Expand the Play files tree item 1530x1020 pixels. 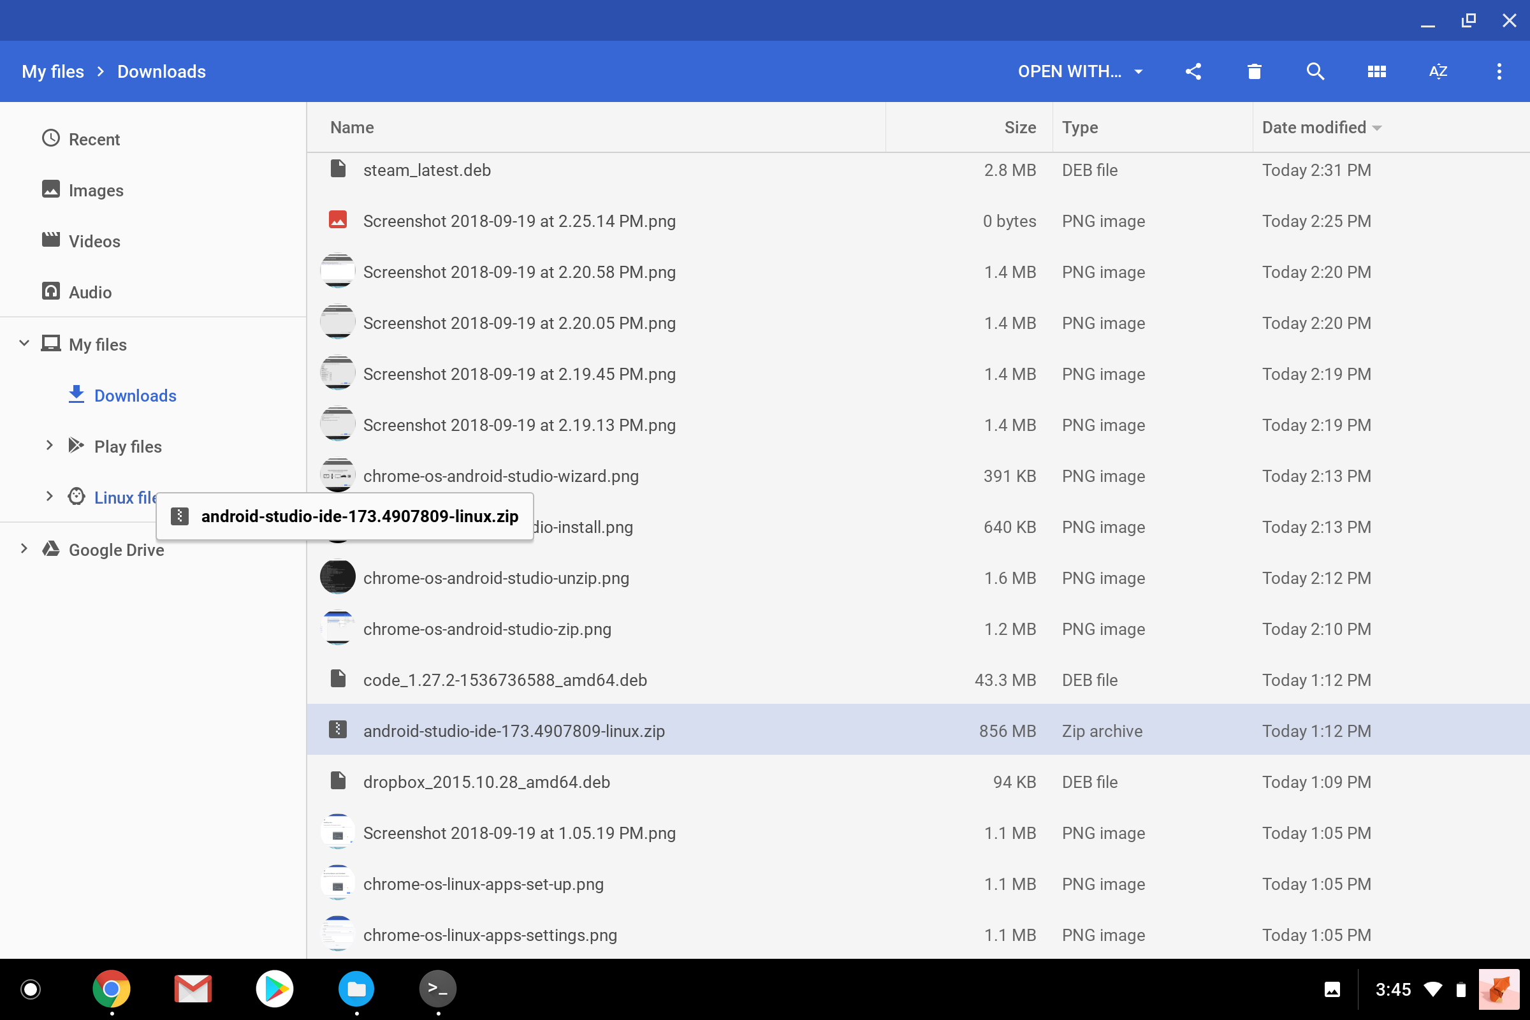click(50, 446)
